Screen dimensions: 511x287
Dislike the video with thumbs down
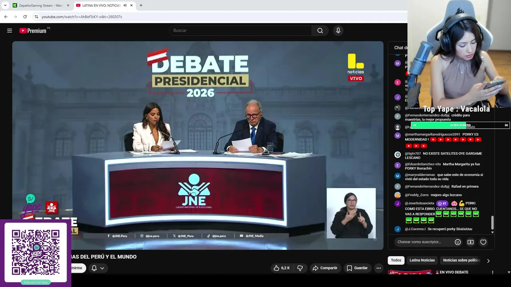click(300, 268)
